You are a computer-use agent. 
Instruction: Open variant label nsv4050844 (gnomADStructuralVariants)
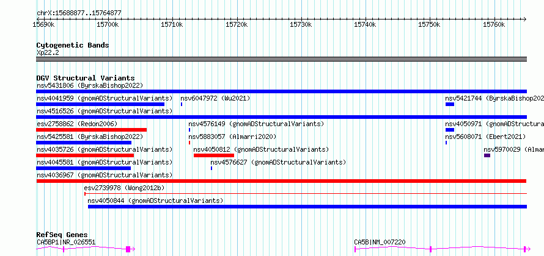point(155,201)
